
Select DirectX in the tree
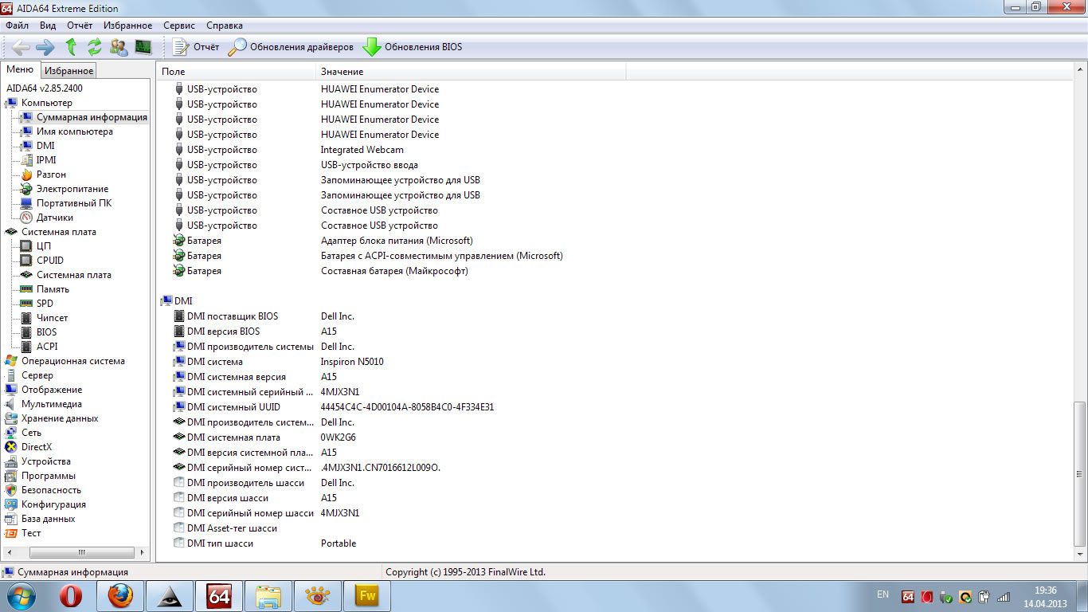tap(36, 447)
